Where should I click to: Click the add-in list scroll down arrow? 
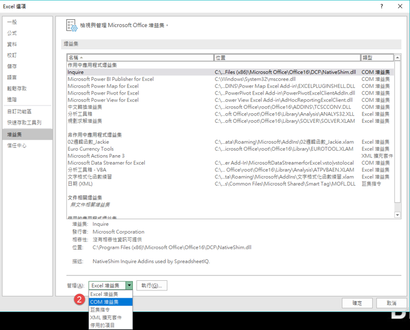pyautogui.click(x=398, y=215)
